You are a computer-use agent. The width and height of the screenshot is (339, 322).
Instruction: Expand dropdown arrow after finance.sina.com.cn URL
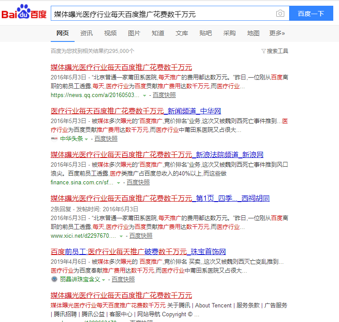click(x=118, y=183)
